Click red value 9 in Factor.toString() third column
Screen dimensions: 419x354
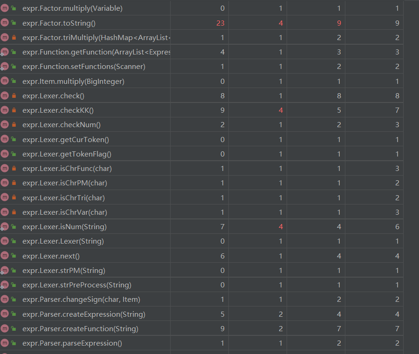tap(339, 23)
